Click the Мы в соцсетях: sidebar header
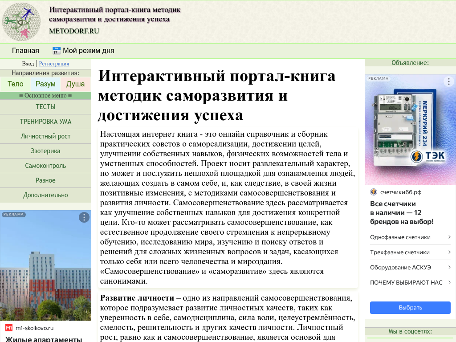Screen dimensions: 456x342 410,331
